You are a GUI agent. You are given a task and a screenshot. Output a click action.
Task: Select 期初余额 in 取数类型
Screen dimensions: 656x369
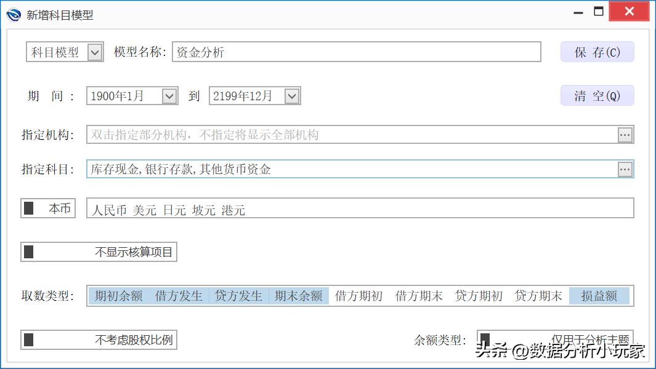(118, 295)
